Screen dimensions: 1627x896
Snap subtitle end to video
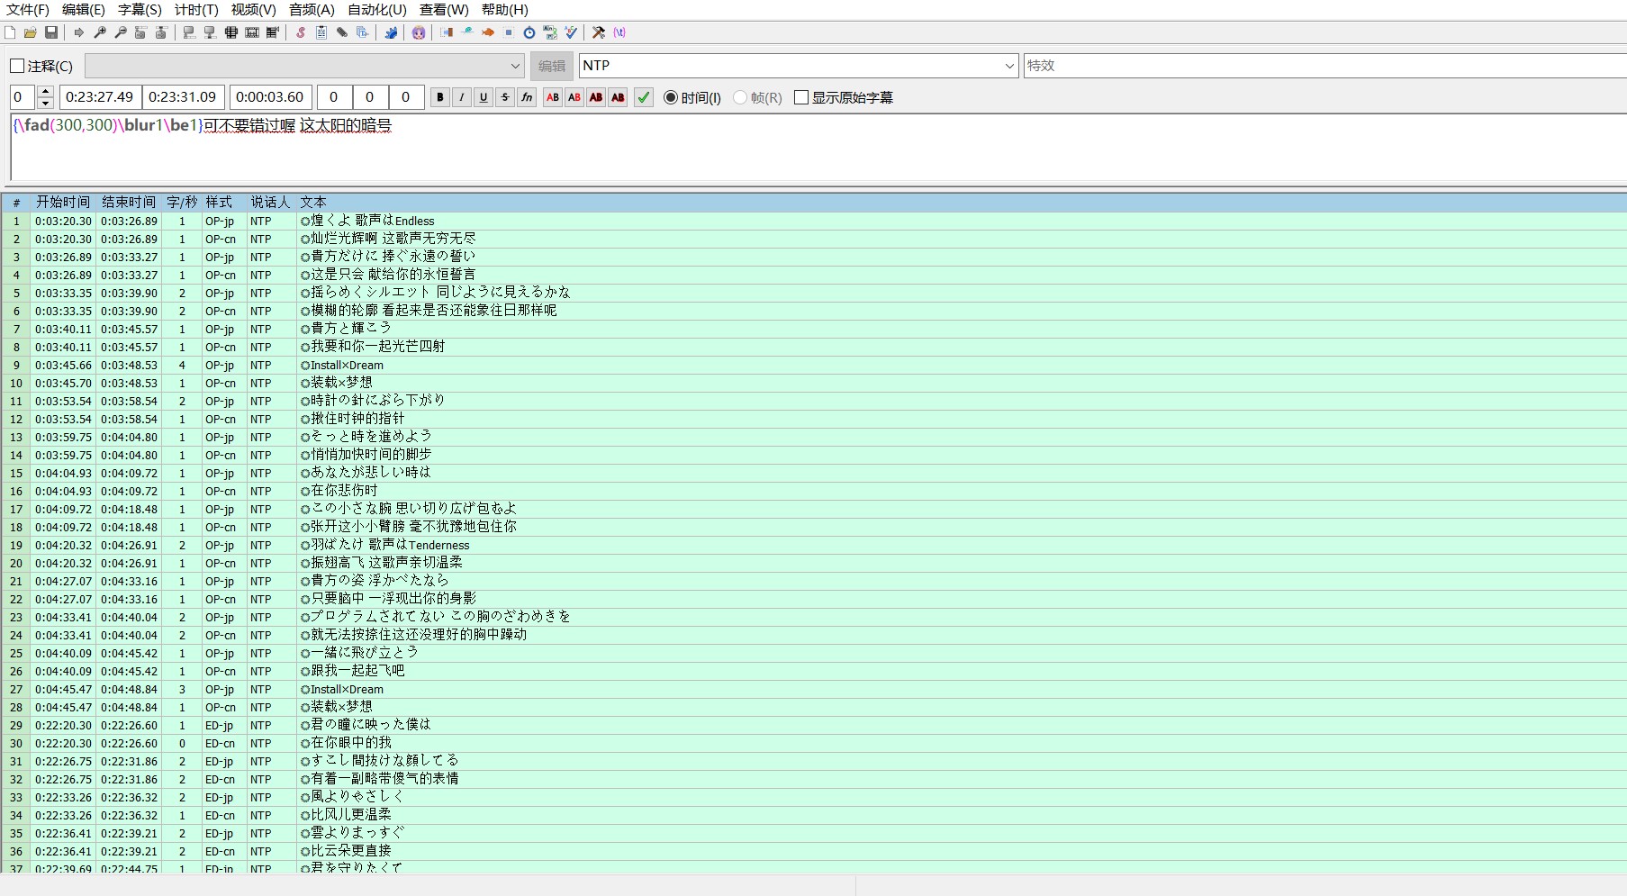[210, 32]
